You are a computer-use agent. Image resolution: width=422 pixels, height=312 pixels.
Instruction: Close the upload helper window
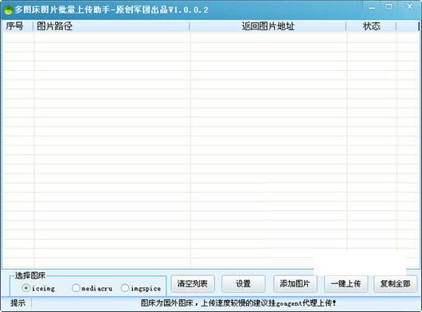409,6
